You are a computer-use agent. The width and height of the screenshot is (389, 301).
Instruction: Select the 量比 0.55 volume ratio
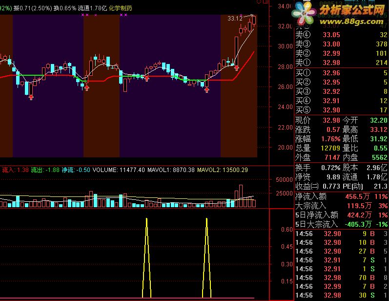[365, 148]
